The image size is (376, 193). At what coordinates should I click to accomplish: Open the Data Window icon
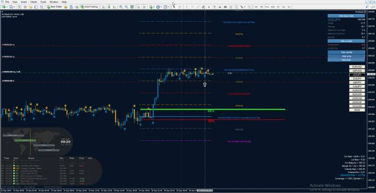pos(25,7)
